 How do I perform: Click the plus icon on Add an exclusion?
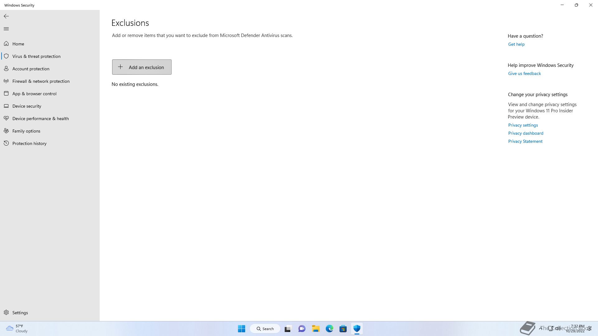coord(120,67)
